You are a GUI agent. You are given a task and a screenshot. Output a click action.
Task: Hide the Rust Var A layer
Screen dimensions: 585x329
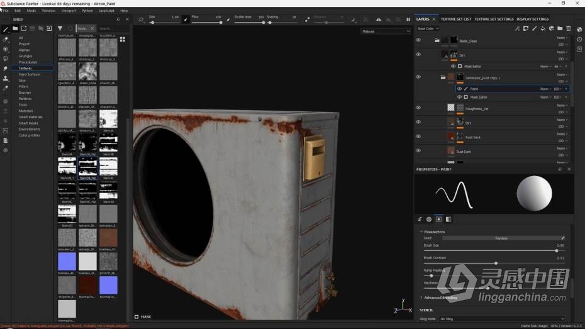[x=418, y=137]
